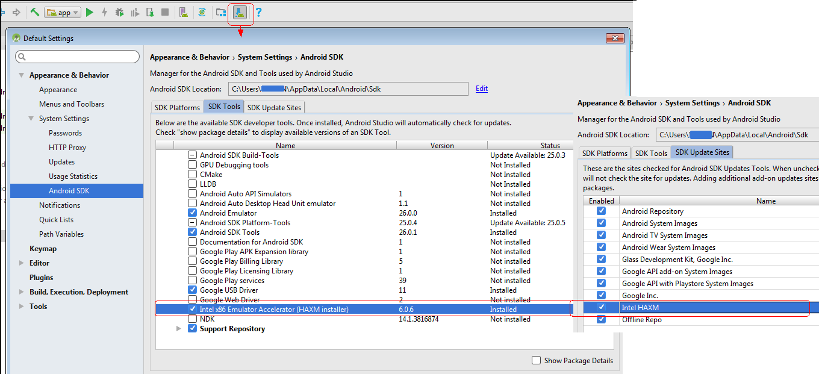Open Plugins settings
The image size is (819, 374).
click(42, 278)
